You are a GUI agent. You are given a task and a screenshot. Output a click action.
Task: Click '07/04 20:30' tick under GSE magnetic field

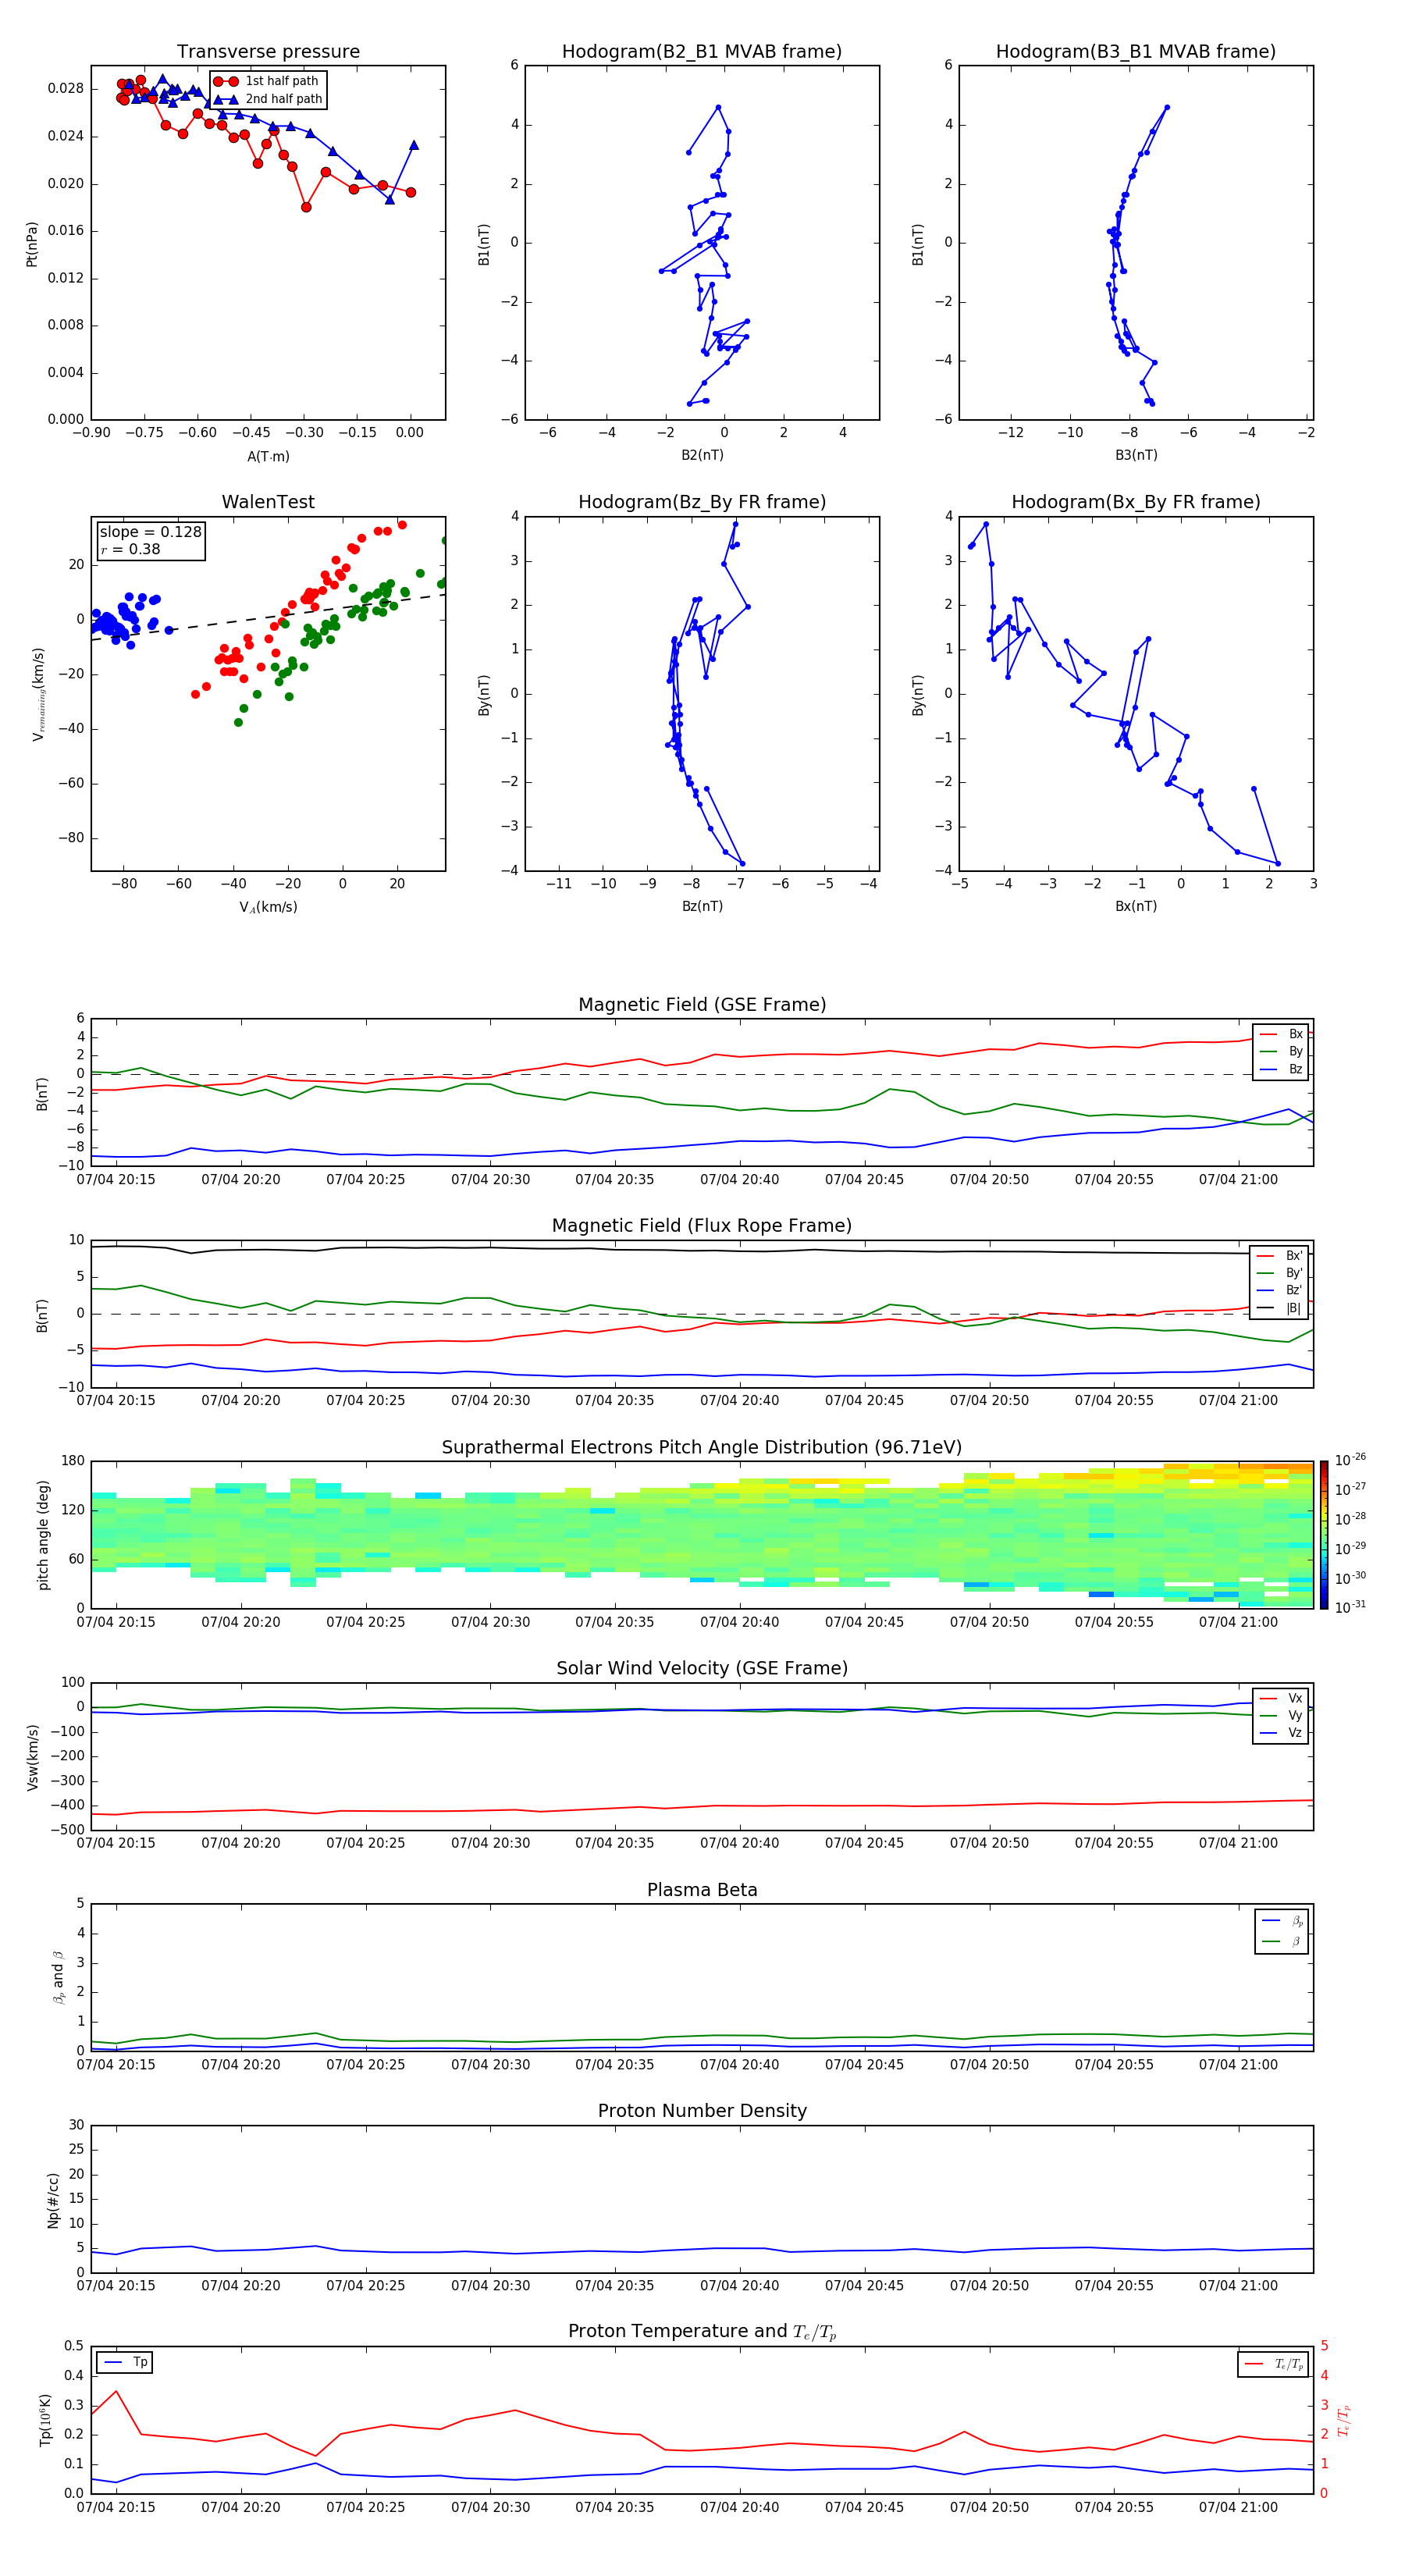[x=490, y=1180]
